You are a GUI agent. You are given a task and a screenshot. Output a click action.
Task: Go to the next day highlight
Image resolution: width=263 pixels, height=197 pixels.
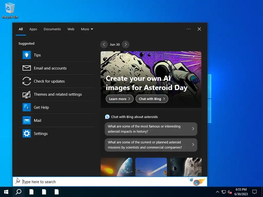(126, 44)
